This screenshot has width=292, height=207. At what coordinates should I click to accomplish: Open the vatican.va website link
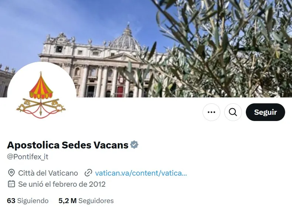pyautogui.click(x=141, y=173)
